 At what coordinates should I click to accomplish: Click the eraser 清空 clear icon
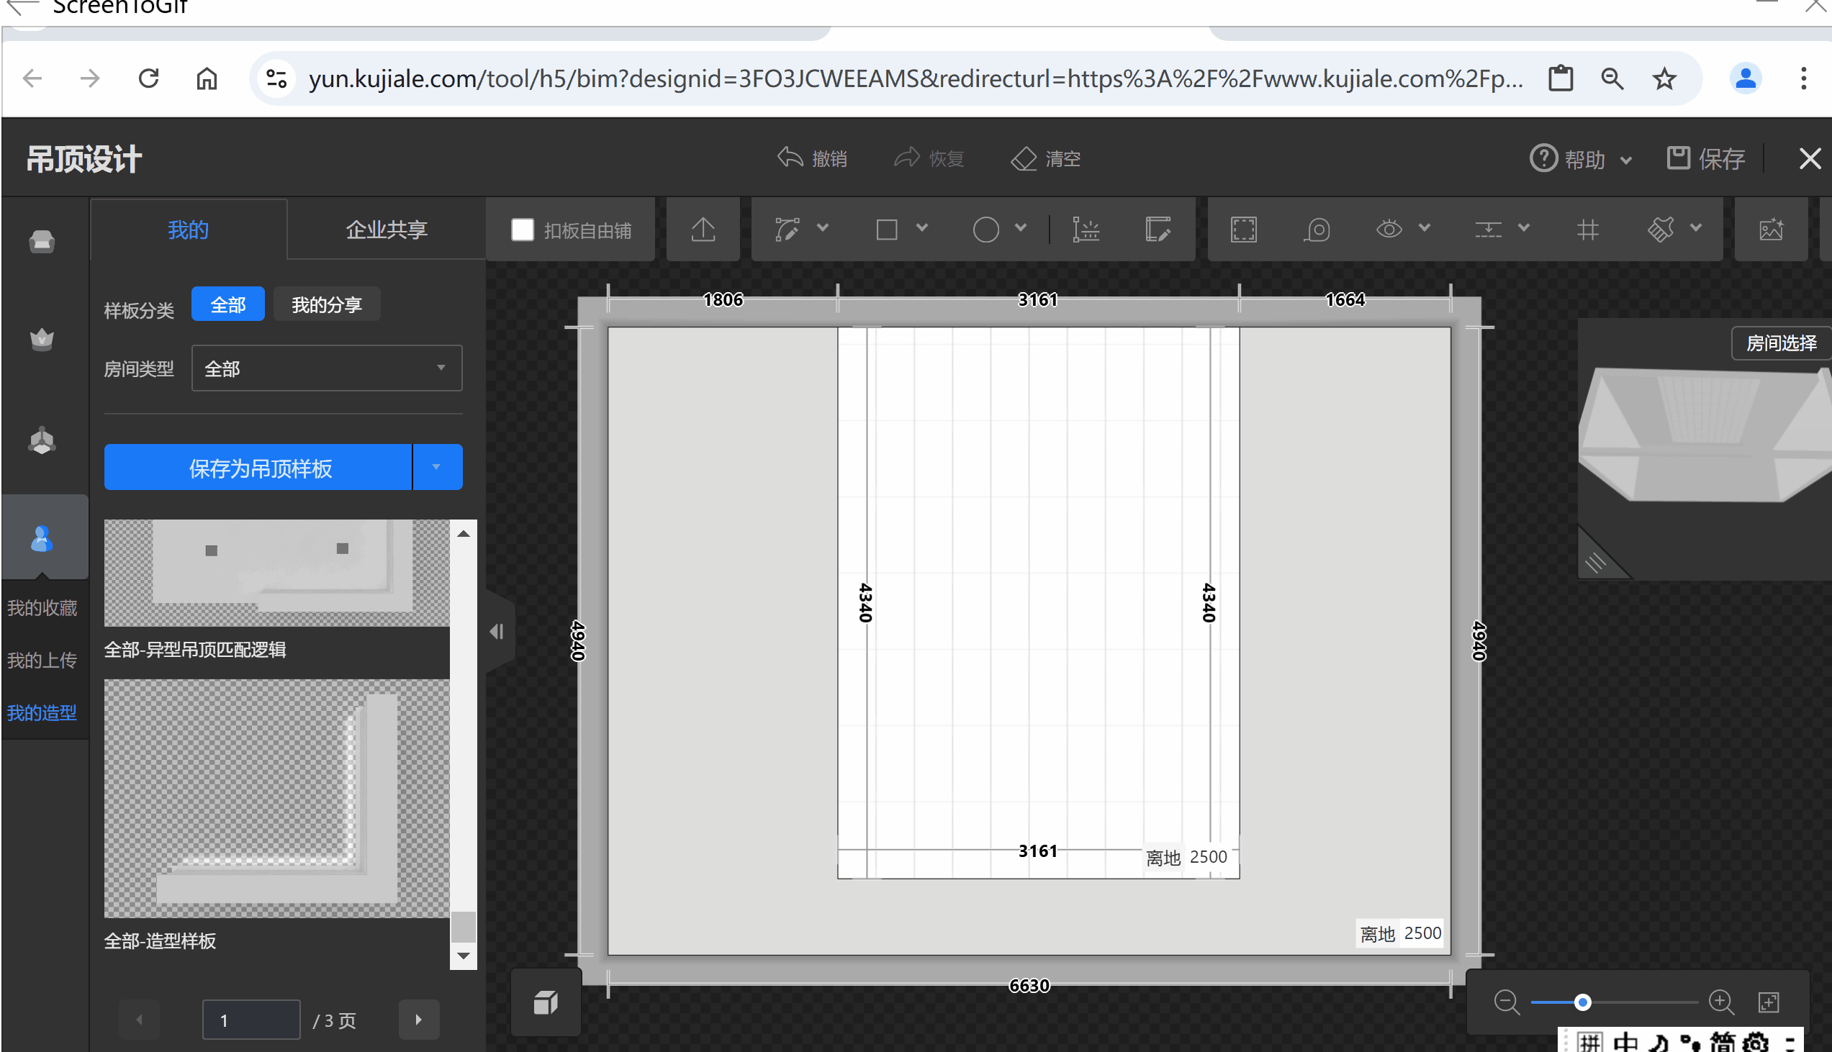tap(1024, 158)
